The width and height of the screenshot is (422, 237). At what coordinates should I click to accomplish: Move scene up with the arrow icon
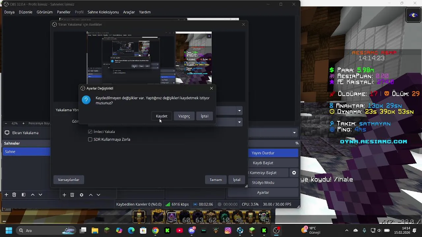click(33, 195)
